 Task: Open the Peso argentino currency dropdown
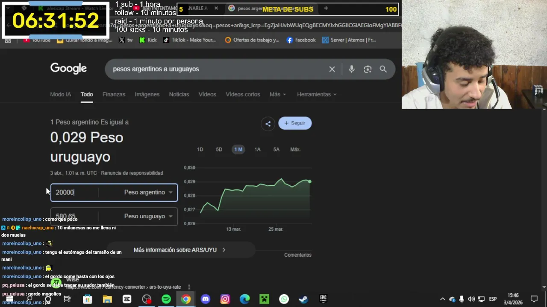tap(148, 193)
